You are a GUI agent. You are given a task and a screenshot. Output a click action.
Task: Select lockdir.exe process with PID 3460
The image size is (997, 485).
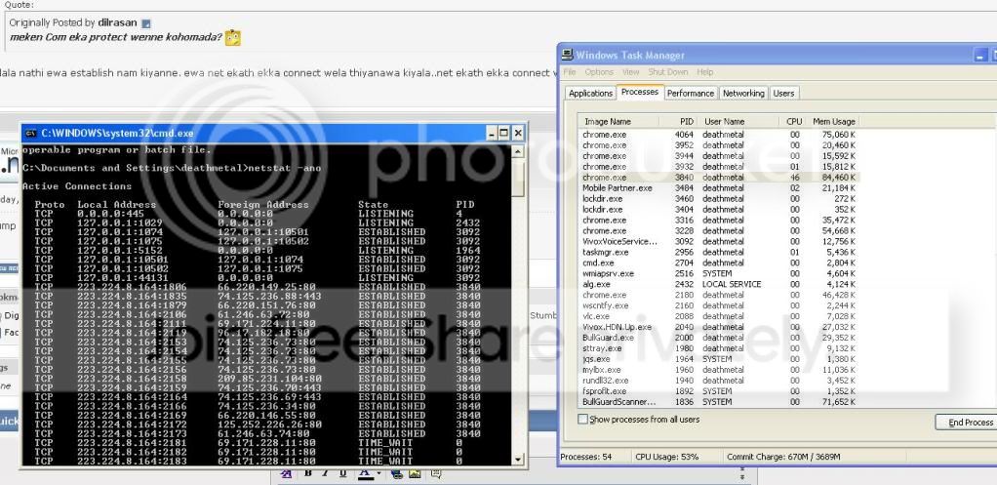click(x=719, y=199)
